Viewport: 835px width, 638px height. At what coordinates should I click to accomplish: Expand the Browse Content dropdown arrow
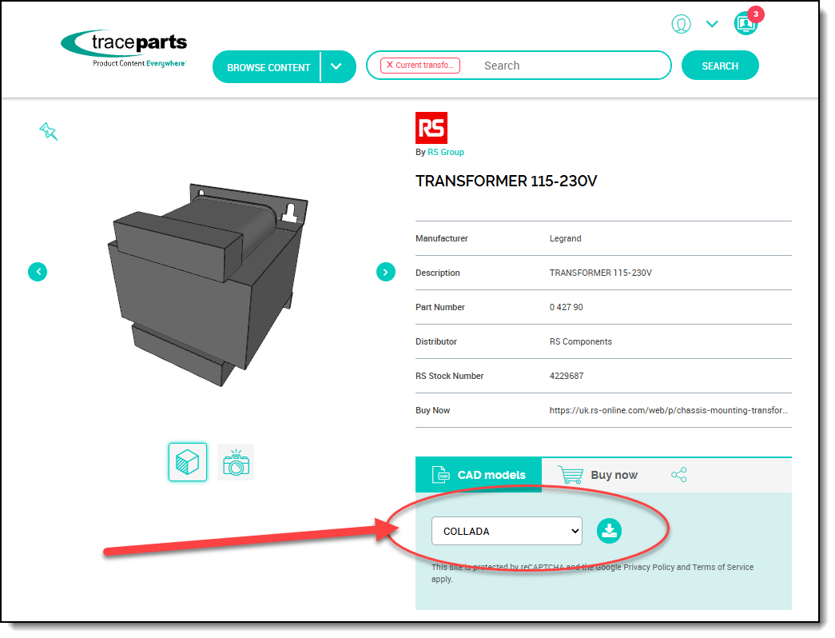(336, 66)
